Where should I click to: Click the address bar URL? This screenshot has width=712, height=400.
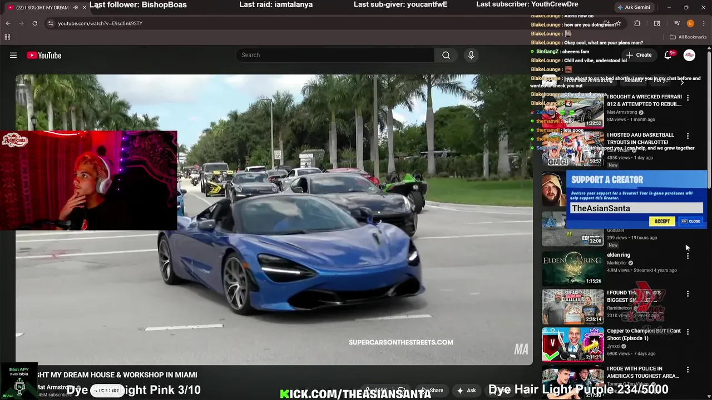click(x=100, y=23)
